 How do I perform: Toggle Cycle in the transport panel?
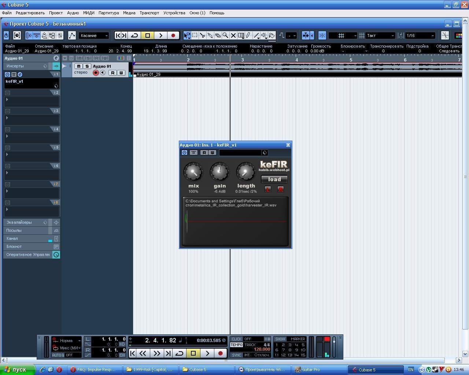(179, 353)
